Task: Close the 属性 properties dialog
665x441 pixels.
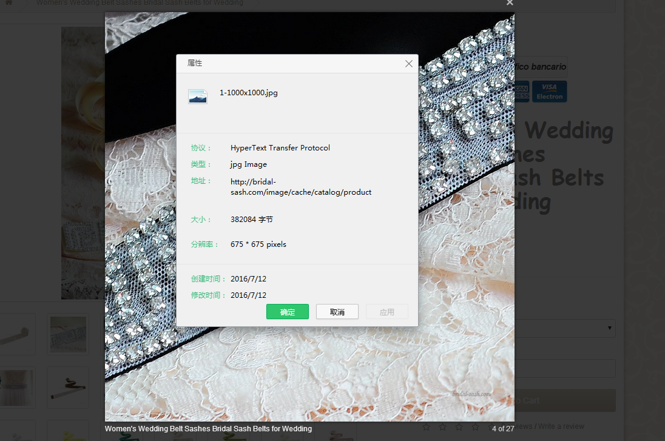Action: click(x=409, y=64)
